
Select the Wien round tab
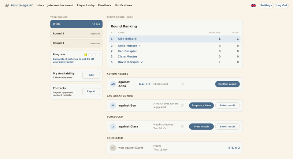tap(76, 24)
